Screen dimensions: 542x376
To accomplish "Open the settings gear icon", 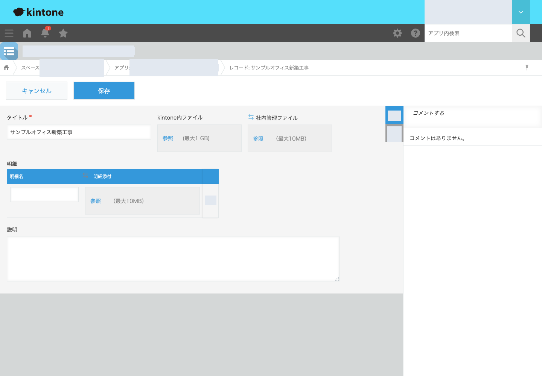I will point(397,33).
